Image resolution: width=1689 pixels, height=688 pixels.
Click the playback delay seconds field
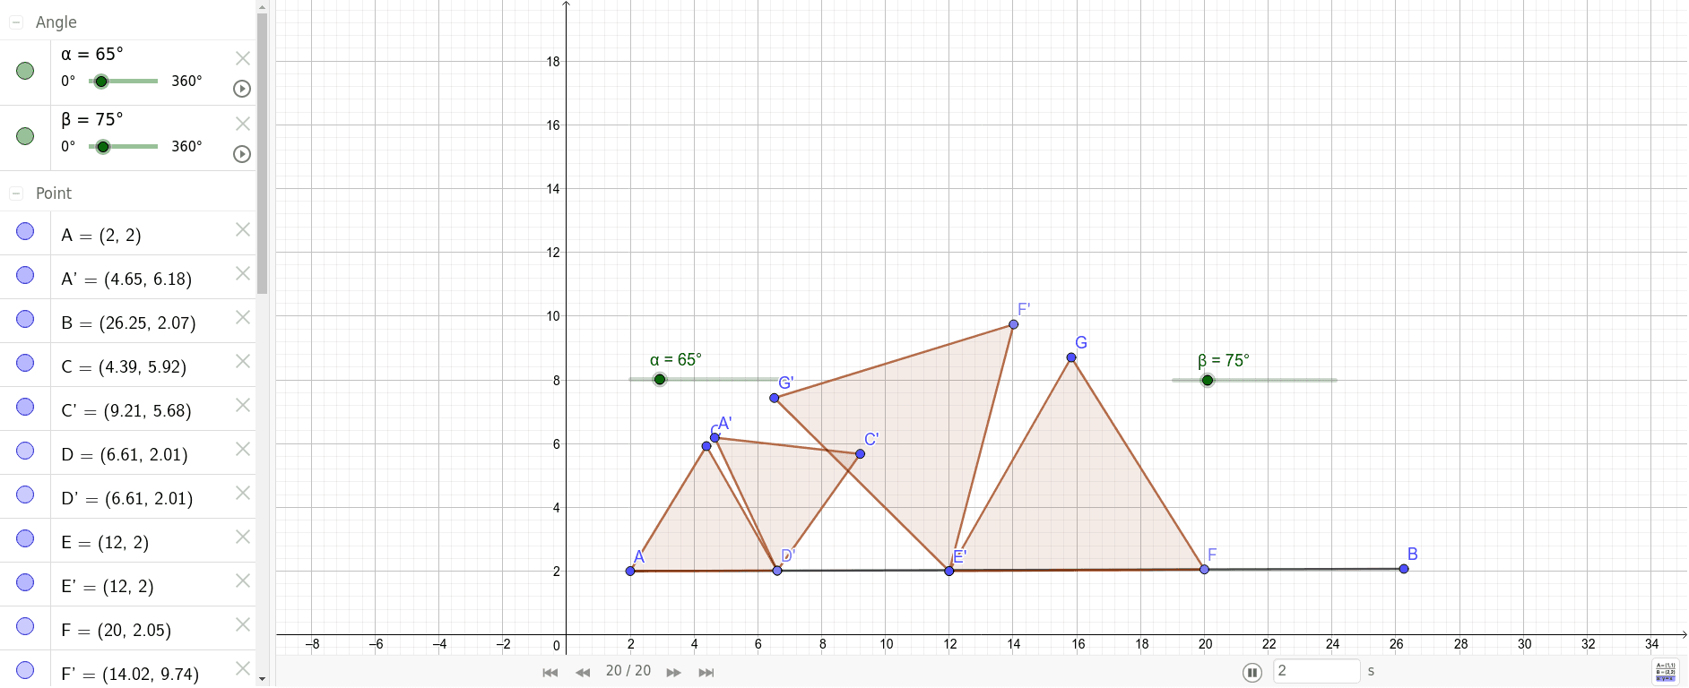click(x=1317, y=671)
